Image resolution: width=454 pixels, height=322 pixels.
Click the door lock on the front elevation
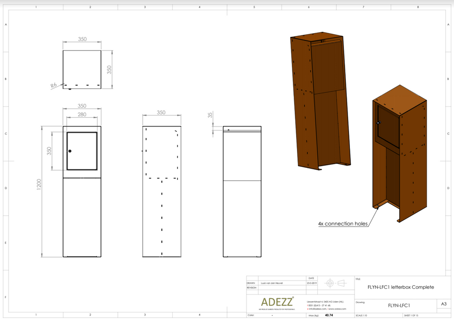pos(70,151)
